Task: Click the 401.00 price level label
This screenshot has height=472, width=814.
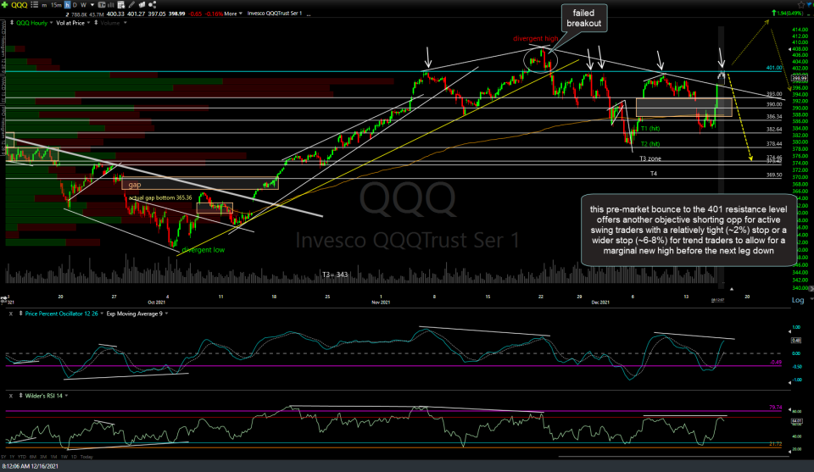Action: pos(773,68)
